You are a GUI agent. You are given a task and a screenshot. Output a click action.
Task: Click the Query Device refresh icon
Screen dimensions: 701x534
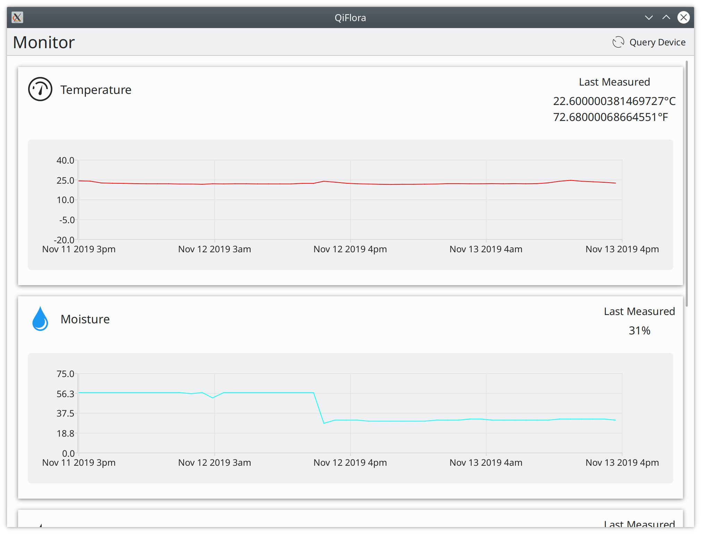point(618,42)
